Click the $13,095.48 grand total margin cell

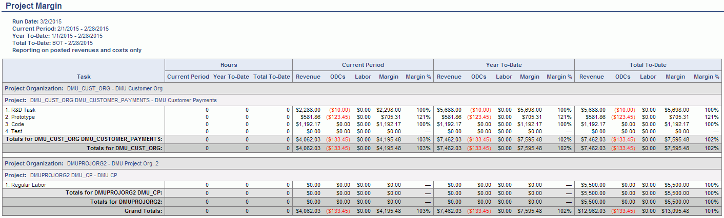pos(677,210)
